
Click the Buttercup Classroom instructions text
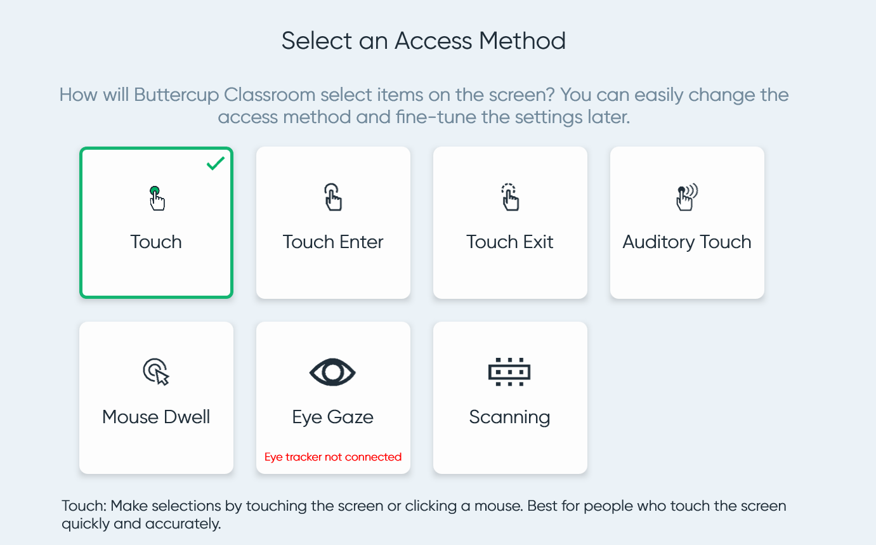point(423,107)
